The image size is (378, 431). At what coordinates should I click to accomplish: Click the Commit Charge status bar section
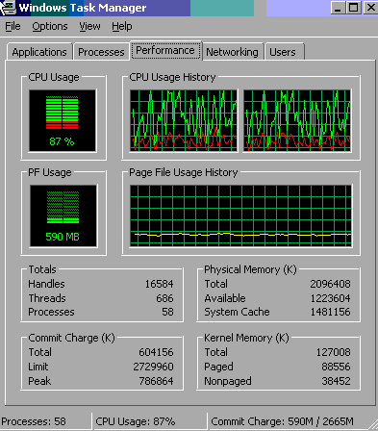point(282,421)
